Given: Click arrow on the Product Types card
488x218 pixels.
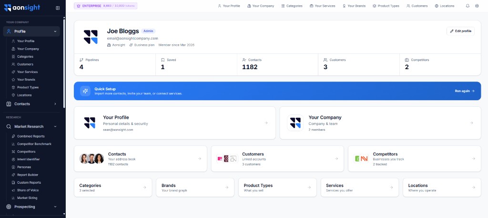Looking at the screenshot, I should click(309, 187).
